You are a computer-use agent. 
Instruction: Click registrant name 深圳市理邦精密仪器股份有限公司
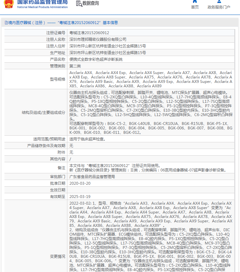(98, 40)
